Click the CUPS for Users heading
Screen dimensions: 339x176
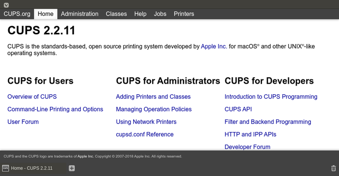click(x=40, y=81)
